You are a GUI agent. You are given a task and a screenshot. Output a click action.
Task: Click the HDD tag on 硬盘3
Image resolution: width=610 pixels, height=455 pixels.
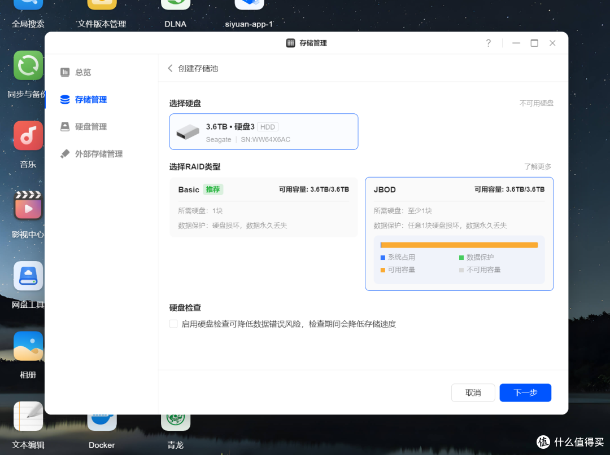click(268, 127)
